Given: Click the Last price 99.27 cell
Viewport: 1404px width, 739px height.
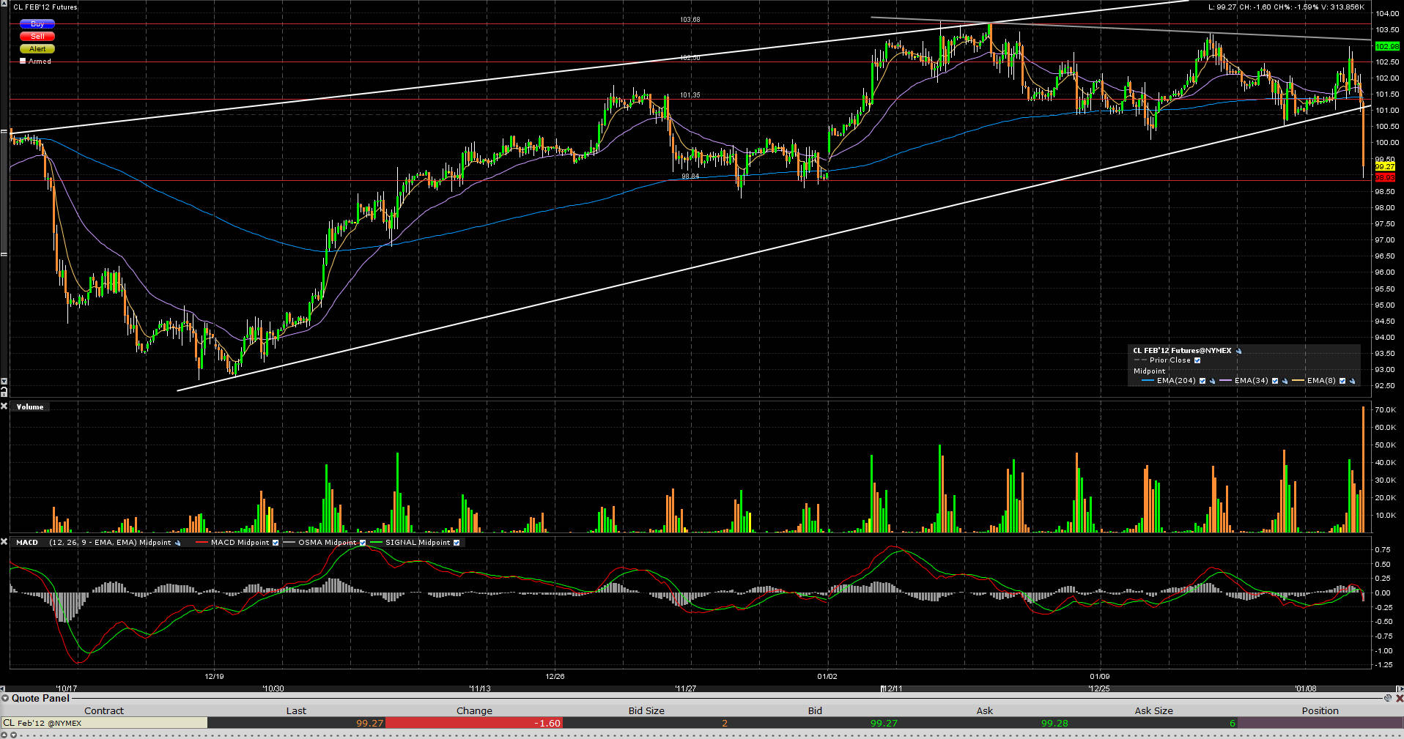Looking at the screenshot, I should pyautogui.click(x=296, y=723).
